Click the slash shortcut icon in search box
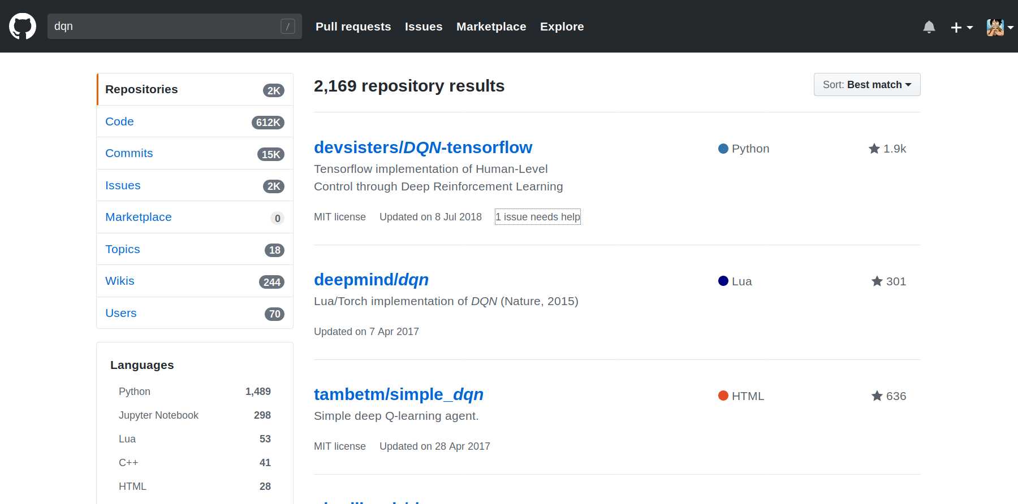The height and width of the screenshot is (504, 1018). click(288, 26)
